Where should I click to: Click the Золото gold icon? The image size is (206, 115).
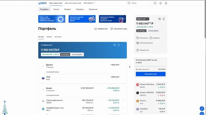click(x=137, y=101)
